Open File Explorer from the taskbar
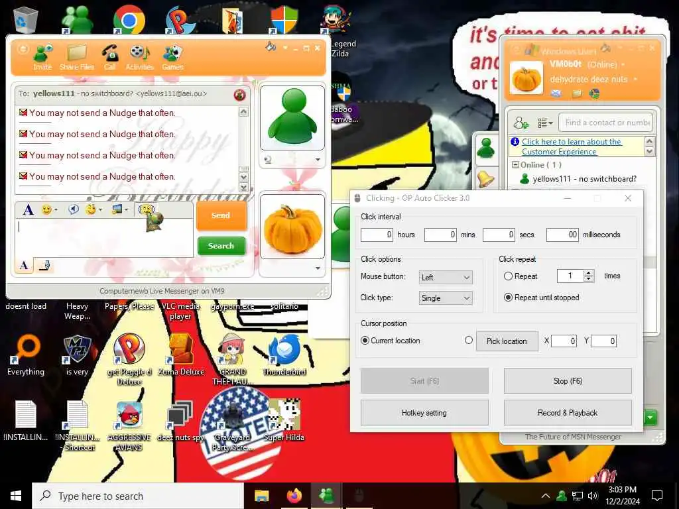Screen dimensions: 679x509 (261, 496)
